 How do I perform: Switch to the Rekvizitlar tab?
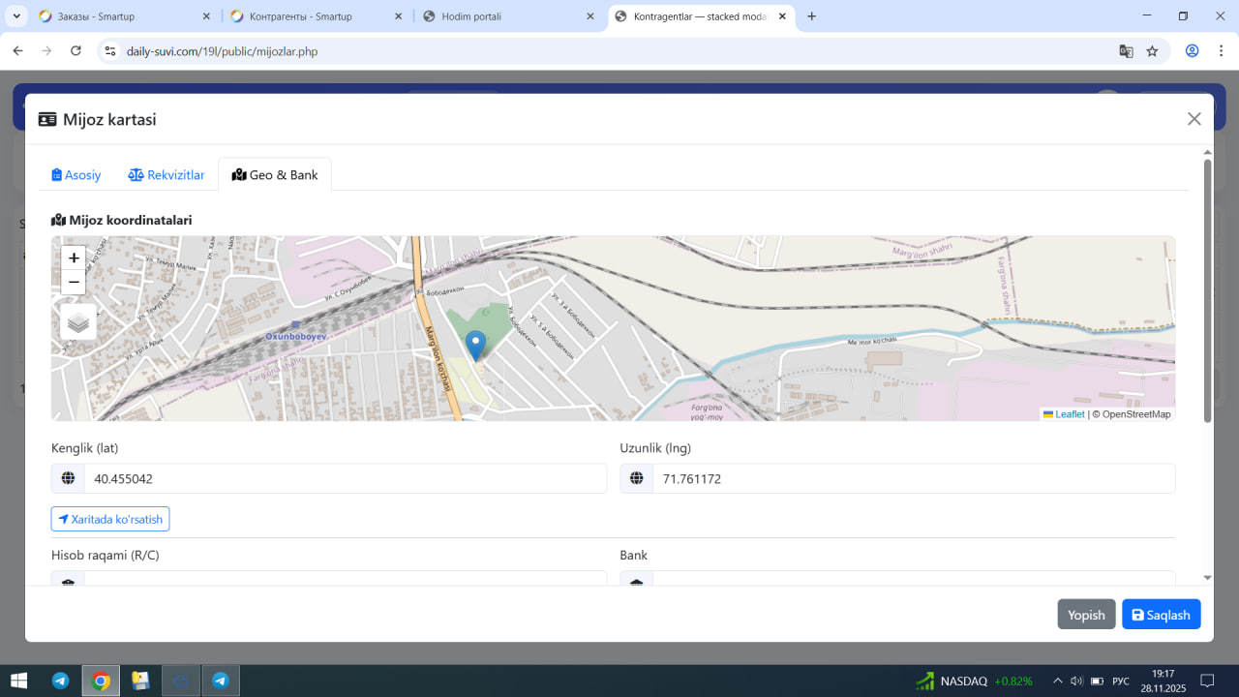coord(166,175)
